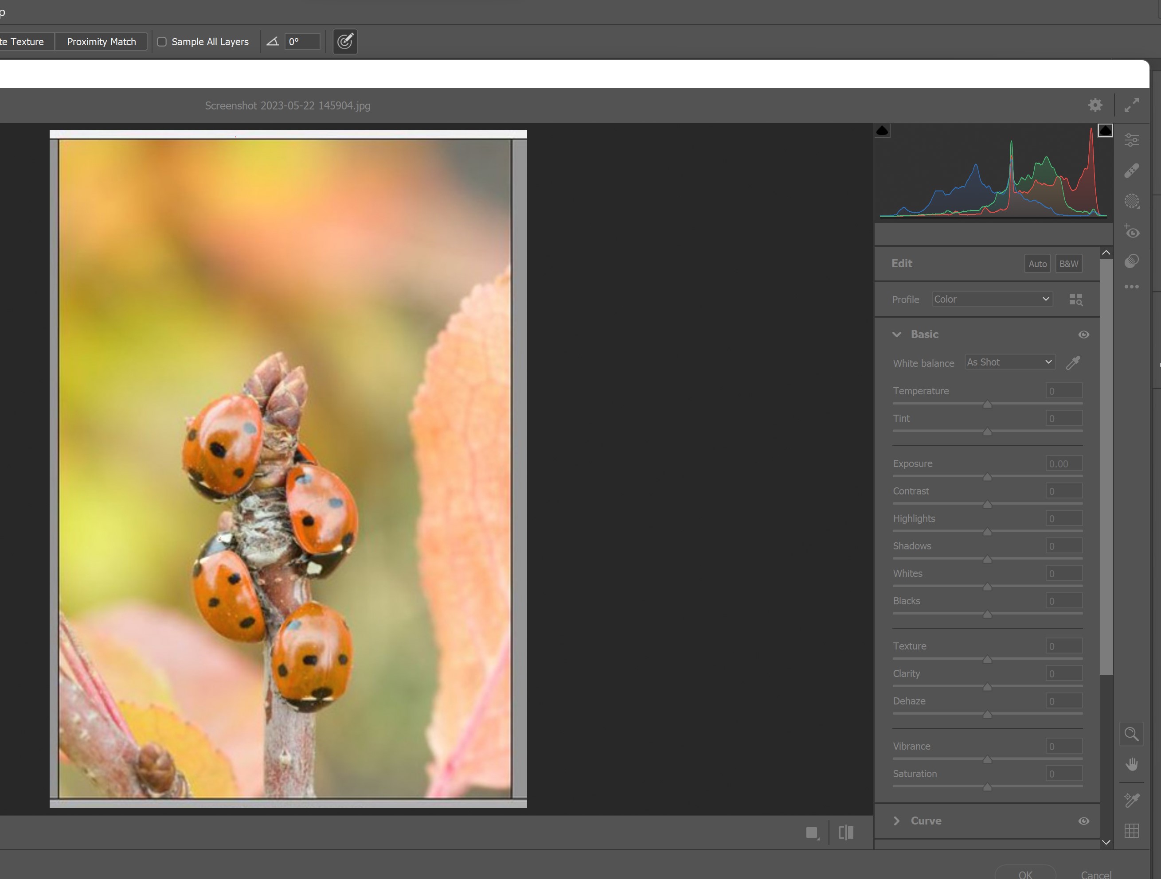The image size is (1161, 879).
Task: Select the Healing tool in the sidebar
Action: 1131,171
